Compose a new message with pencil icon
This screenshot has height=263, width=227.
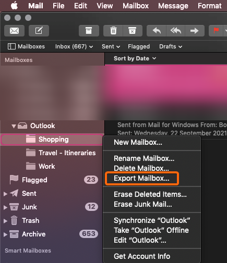pos(39,31)
